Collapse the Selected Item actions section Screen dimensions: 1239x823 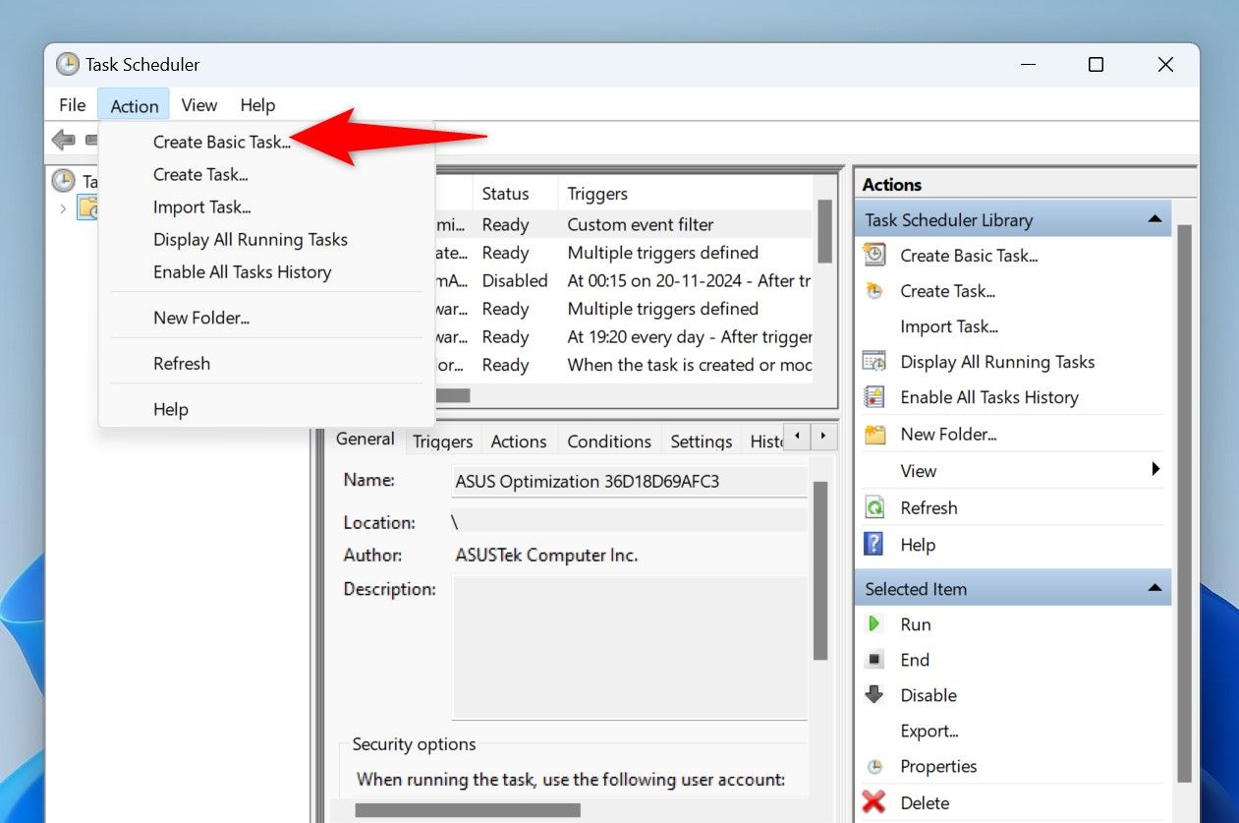pos(1155,589)
